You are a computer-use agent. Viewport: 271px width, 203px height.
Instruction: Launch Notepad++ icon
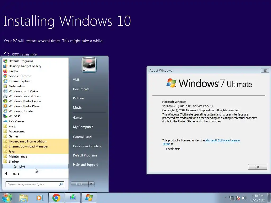click(x=5, y=86)
